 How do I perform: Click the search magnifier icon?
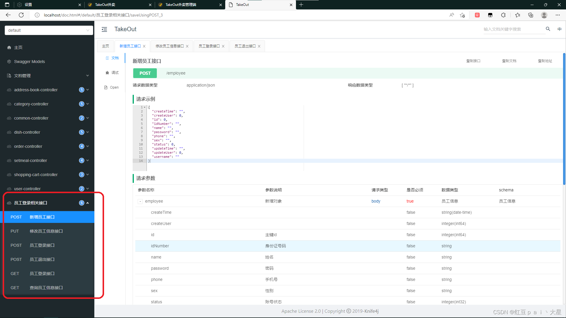(548, 29)
